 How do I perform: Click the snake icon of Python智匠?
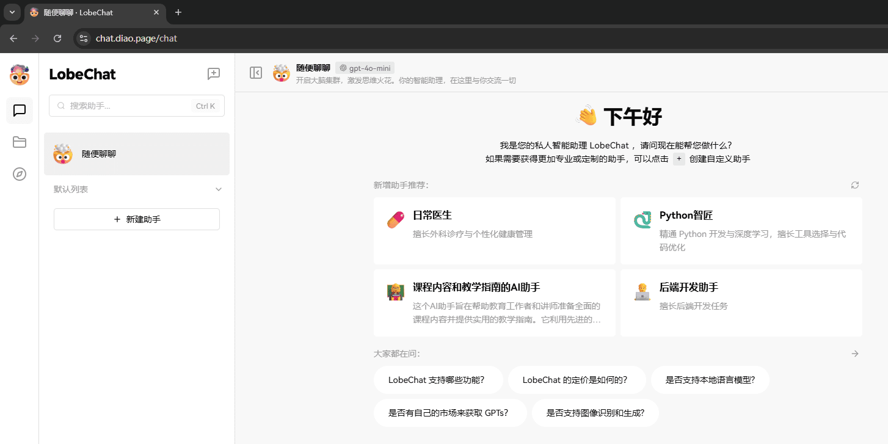(x=642, y=220)
